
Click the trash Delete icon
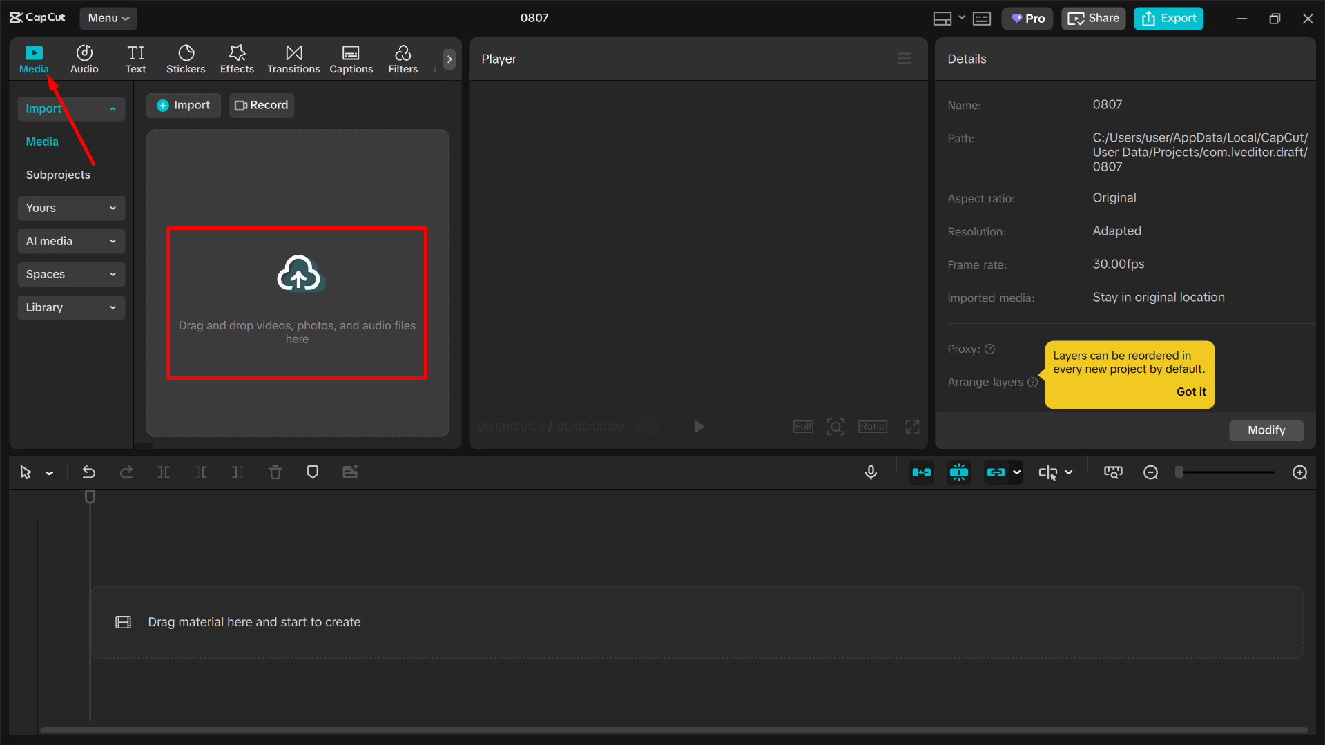(275, 472)
